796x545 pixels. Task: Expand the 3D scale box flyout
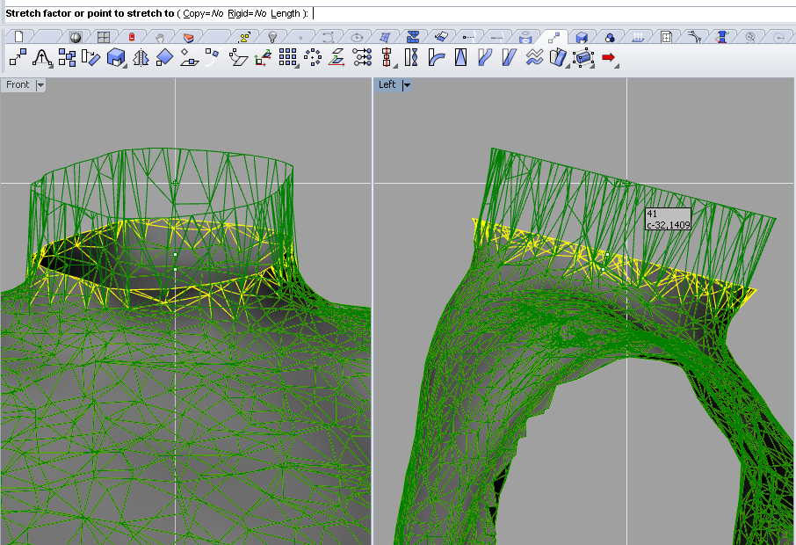pos(126,66)
